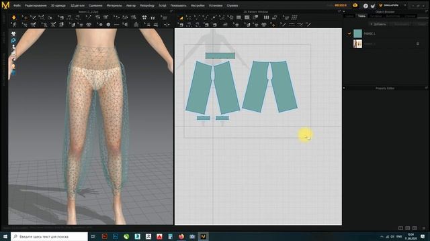Open the Файл menu
The height and width of the screenshot is (241, 430).
click(17, 5)
